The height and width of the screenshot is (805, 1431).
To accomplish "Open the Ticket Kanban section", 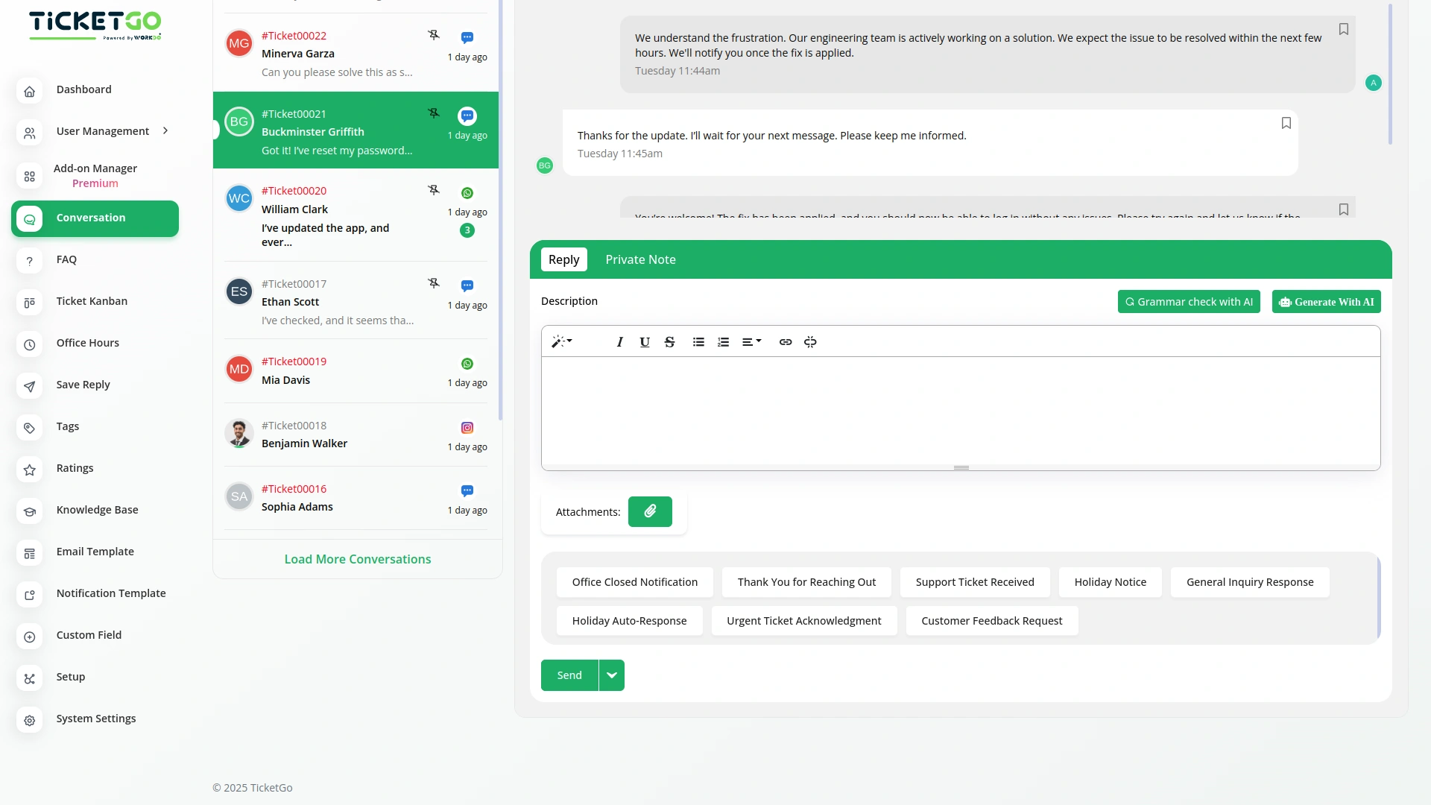I will (x=92, y=300).
